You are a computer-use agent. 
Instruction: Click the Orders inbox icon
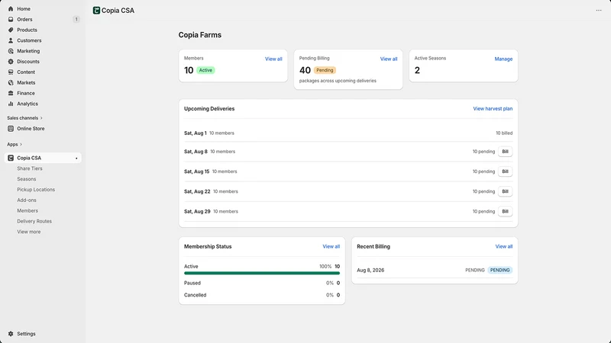pyautogui.click(x=11, y=19)
